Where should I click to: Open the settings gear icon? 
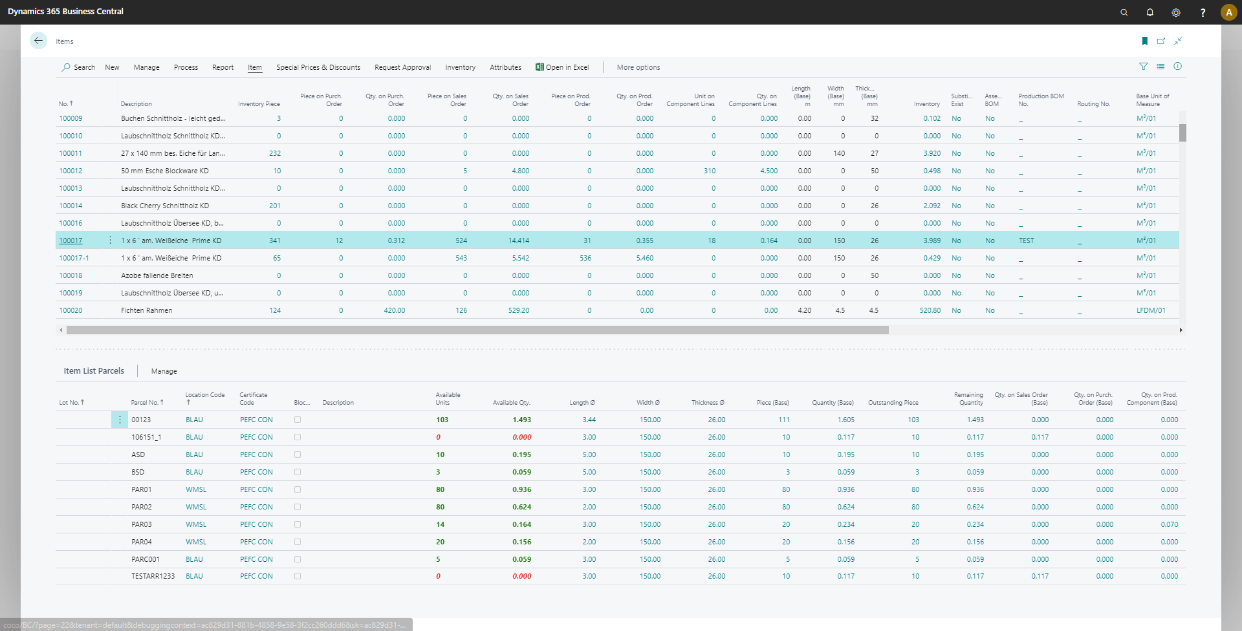pyautogui.click(x=1176, y=12)
